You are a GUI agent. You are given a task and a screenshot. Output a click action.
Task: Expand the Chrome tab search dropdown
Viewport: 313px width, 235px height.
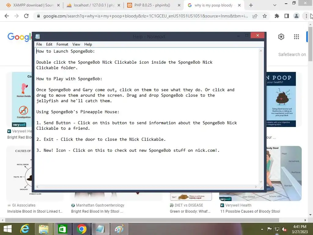click(275, 6)
